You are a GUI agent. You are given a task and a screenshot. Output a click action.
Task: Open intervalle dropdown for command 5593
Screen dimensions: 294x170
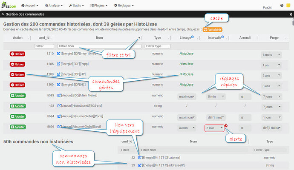(216, 96)
